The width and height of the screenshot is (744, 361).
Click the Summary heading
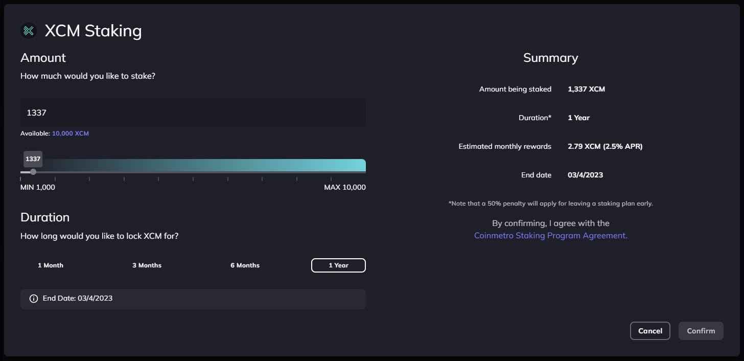tap(550, 58)
